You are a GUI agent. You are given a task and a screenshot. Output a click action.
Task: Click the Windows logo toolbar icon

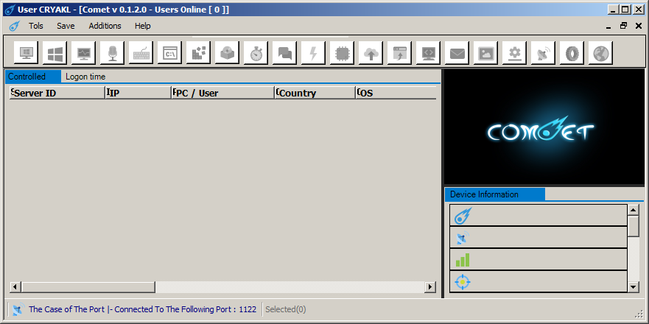click(x=55, y=53)
